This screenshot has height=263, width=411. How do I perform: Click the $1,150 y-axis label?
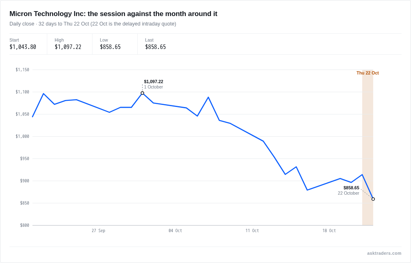coord(22,70)
